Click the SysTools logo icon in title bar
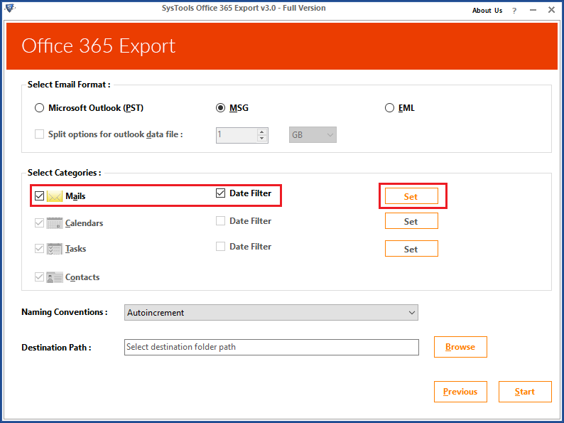This screenshot has width=564, height=423. pyautogui.click(x=10, y=8)
